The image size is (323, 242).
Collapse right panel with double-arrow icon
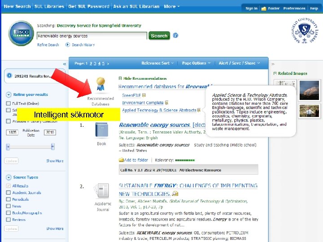coord(273,64)
